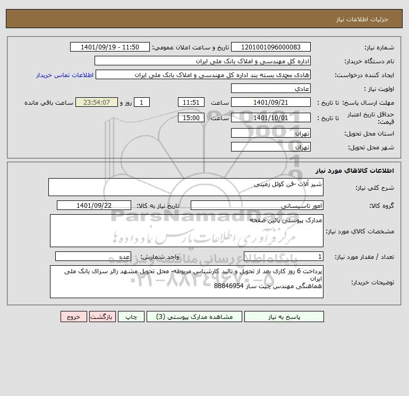Click the حداقل تاریخ اعتبار قیمت label

coord(371,118)
